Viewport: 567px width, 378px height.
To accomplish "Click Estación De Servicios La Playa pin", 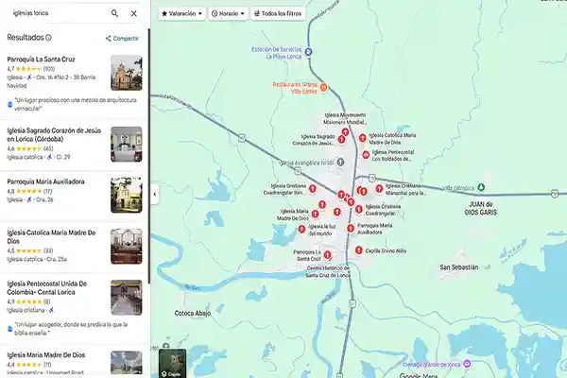I will pos(308,52).
